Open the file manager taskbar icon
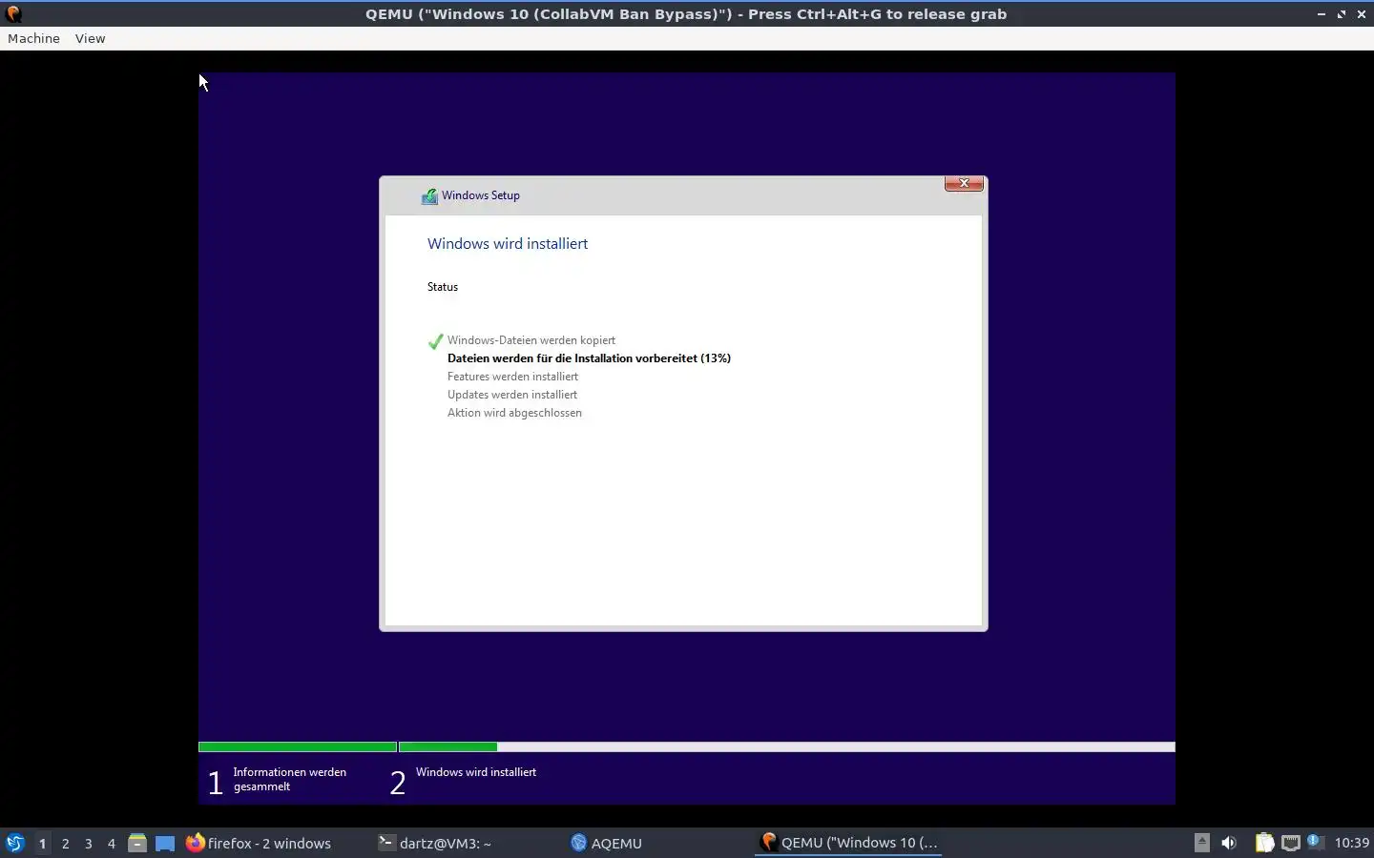This screenshot has height=858, width=1374. [137, 843]
